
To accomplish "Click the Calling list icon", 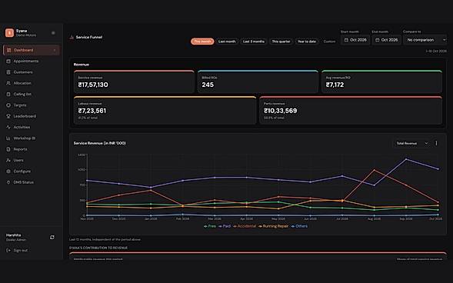I will tap(8, 94).
